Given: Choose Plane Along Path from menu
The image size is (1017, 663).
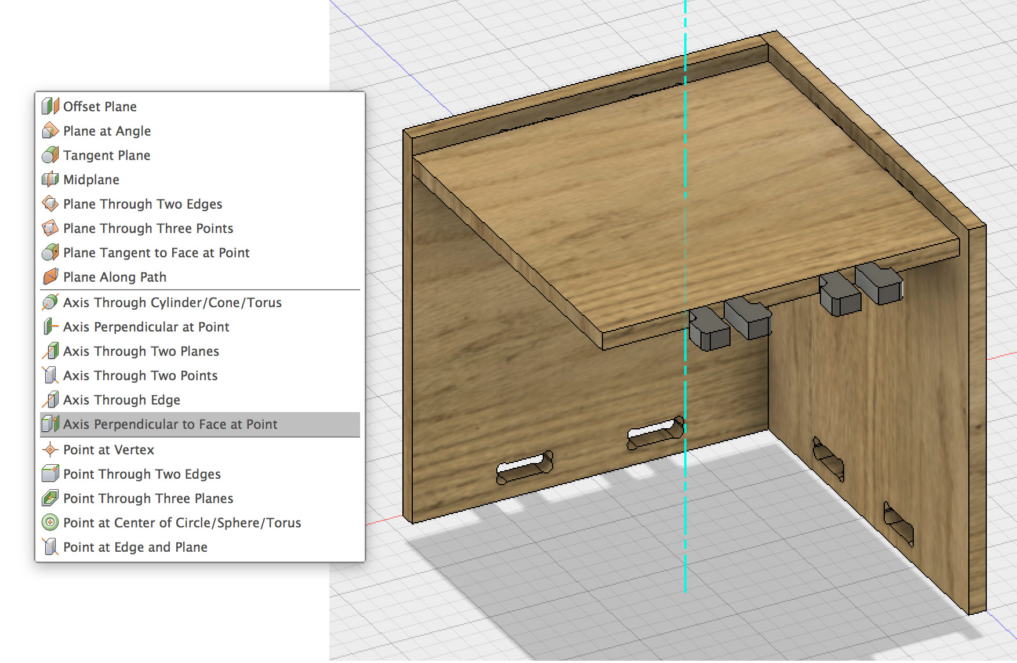Looking at the screenshot, I should (x=115, y=277).
